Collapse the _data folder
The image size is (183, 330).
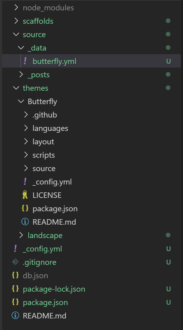click(x=21, y=48)
